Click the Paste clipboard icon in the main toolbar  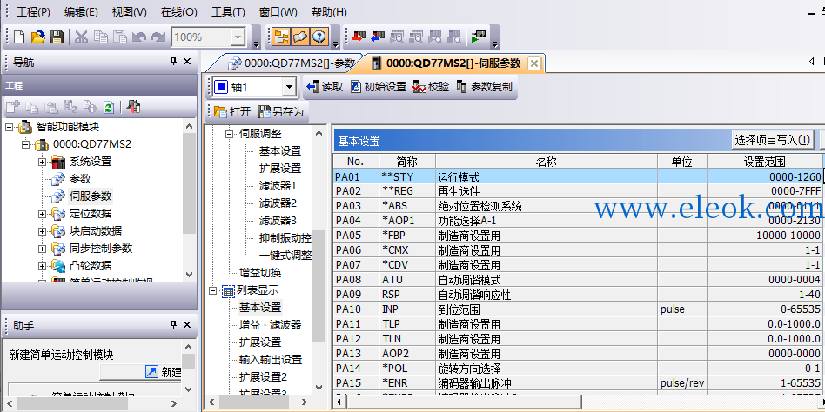120,37
